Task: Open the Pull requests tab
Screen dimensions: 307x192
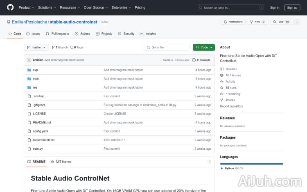Action: pyautogui.click(x=57, y=34)
